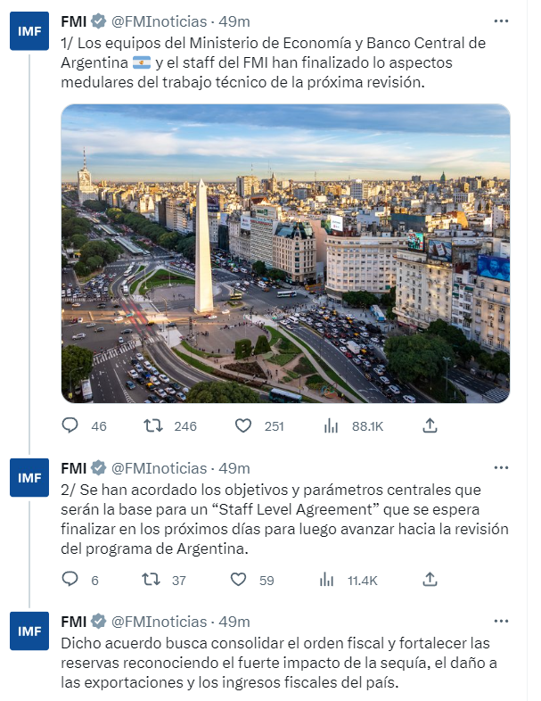Share the first tweet with Buenos Aires photo
The image size is (541, 701).
coord(430,425)
